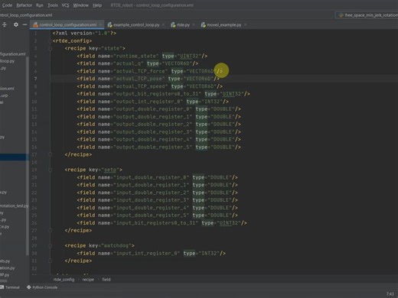Screen dimensions: 398x298
Task: Click "output_int_register_0" field name
Action: coord(148,102)
